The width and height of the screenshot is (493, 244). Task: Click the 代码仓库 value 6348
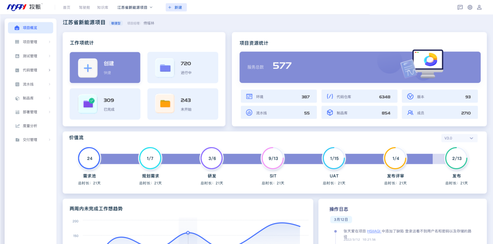click(x=384, y=97)
